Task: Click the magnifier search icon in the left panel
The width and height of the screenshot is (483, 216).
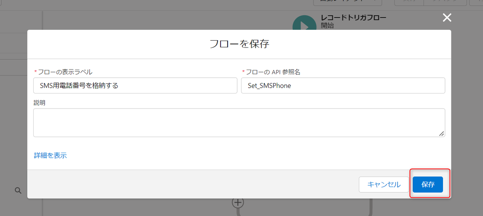Action: tap(18, 191)
